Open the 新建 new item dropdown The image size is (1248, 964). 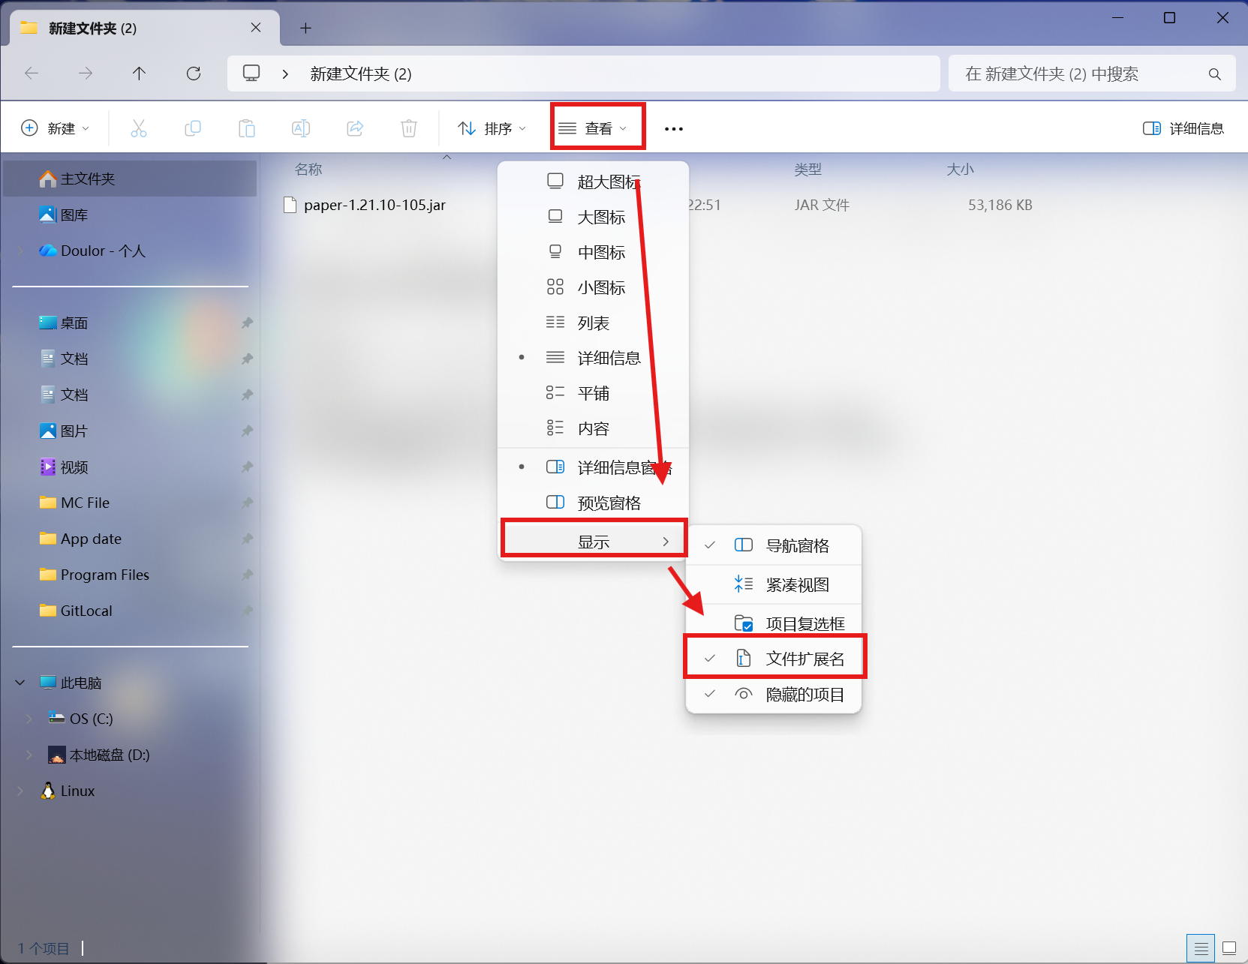pos(56,128)
